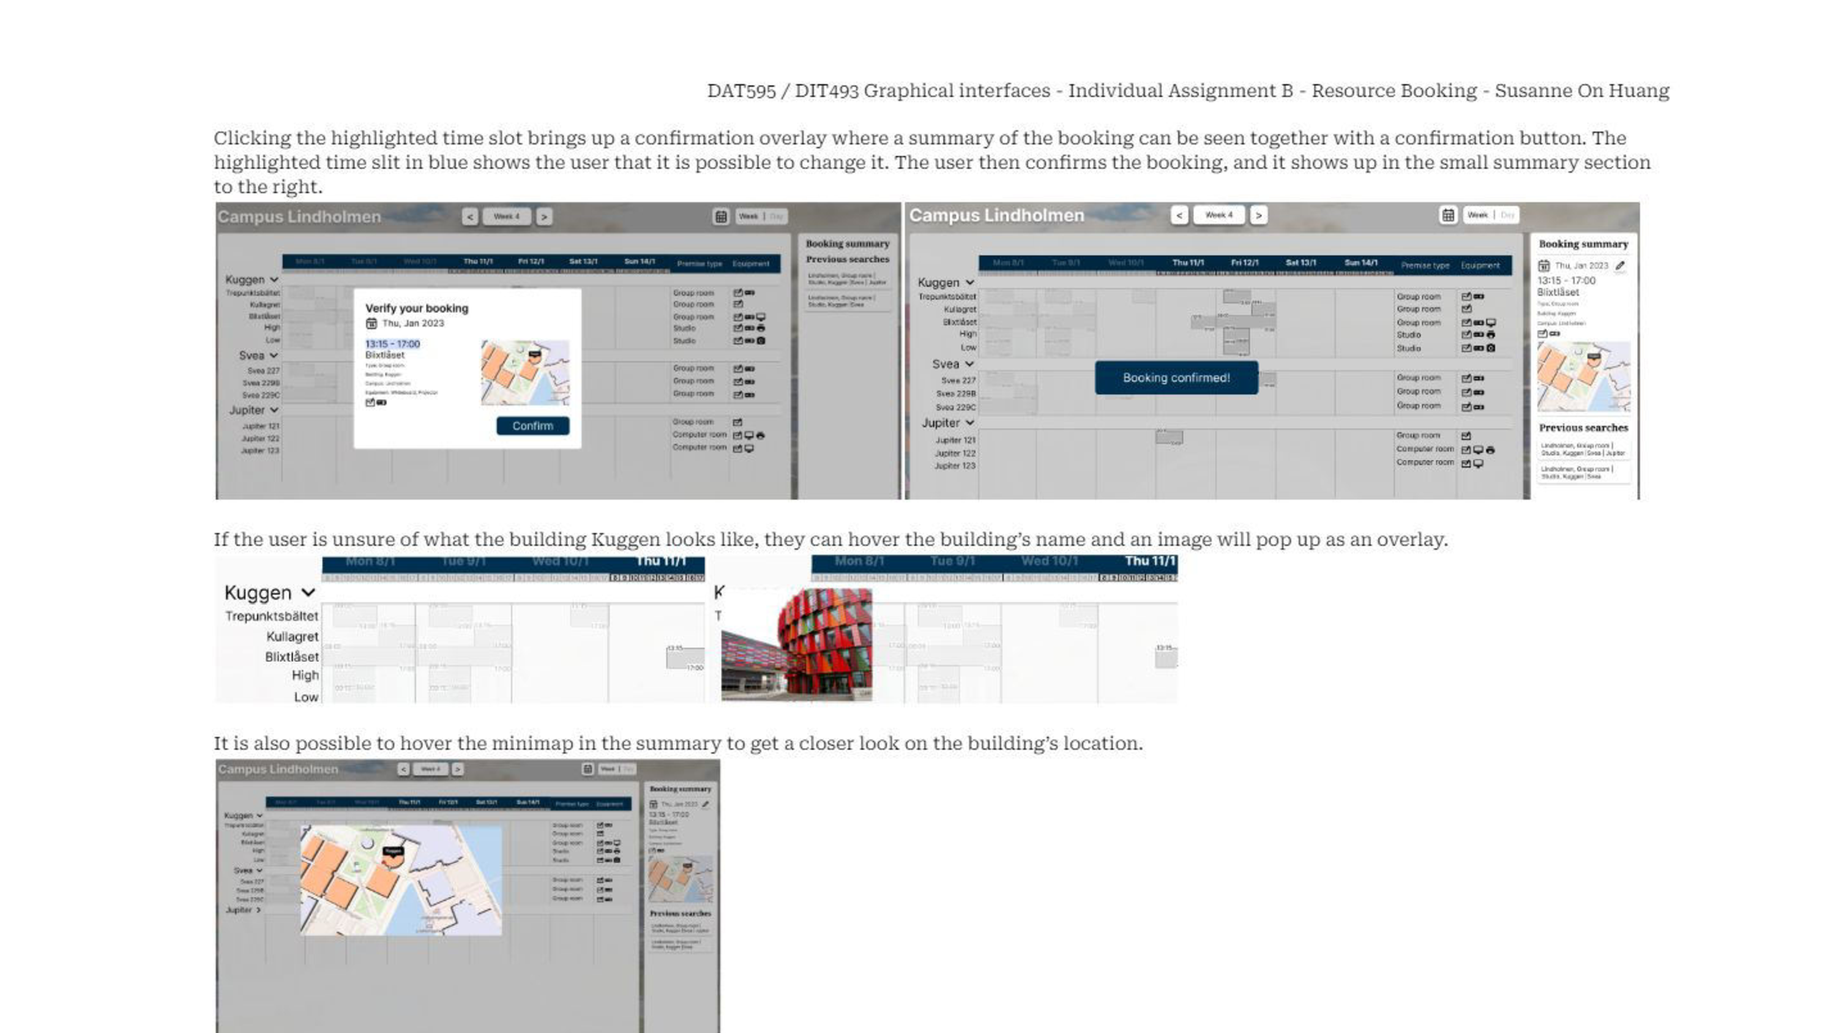This screenshot has width=1836, height=1033.
Task: Click Premise type header in Booking confirmed screenshot
Action: pyautogui.click(x=1425, y=265)
